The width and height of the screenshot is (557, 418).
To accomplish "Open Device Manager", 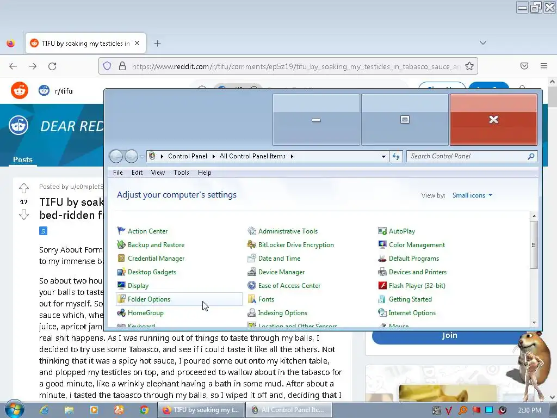I will coord(276,272).
